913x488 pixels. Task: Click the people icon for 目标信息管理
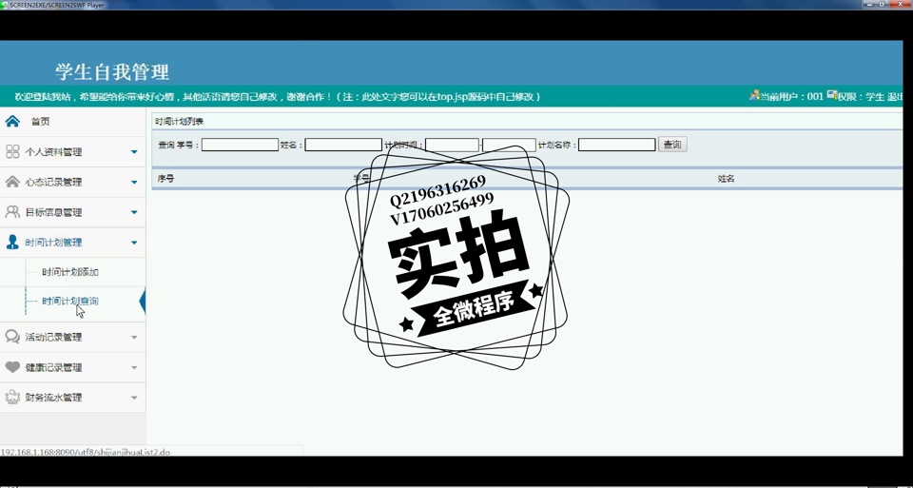tap(12, 212)
